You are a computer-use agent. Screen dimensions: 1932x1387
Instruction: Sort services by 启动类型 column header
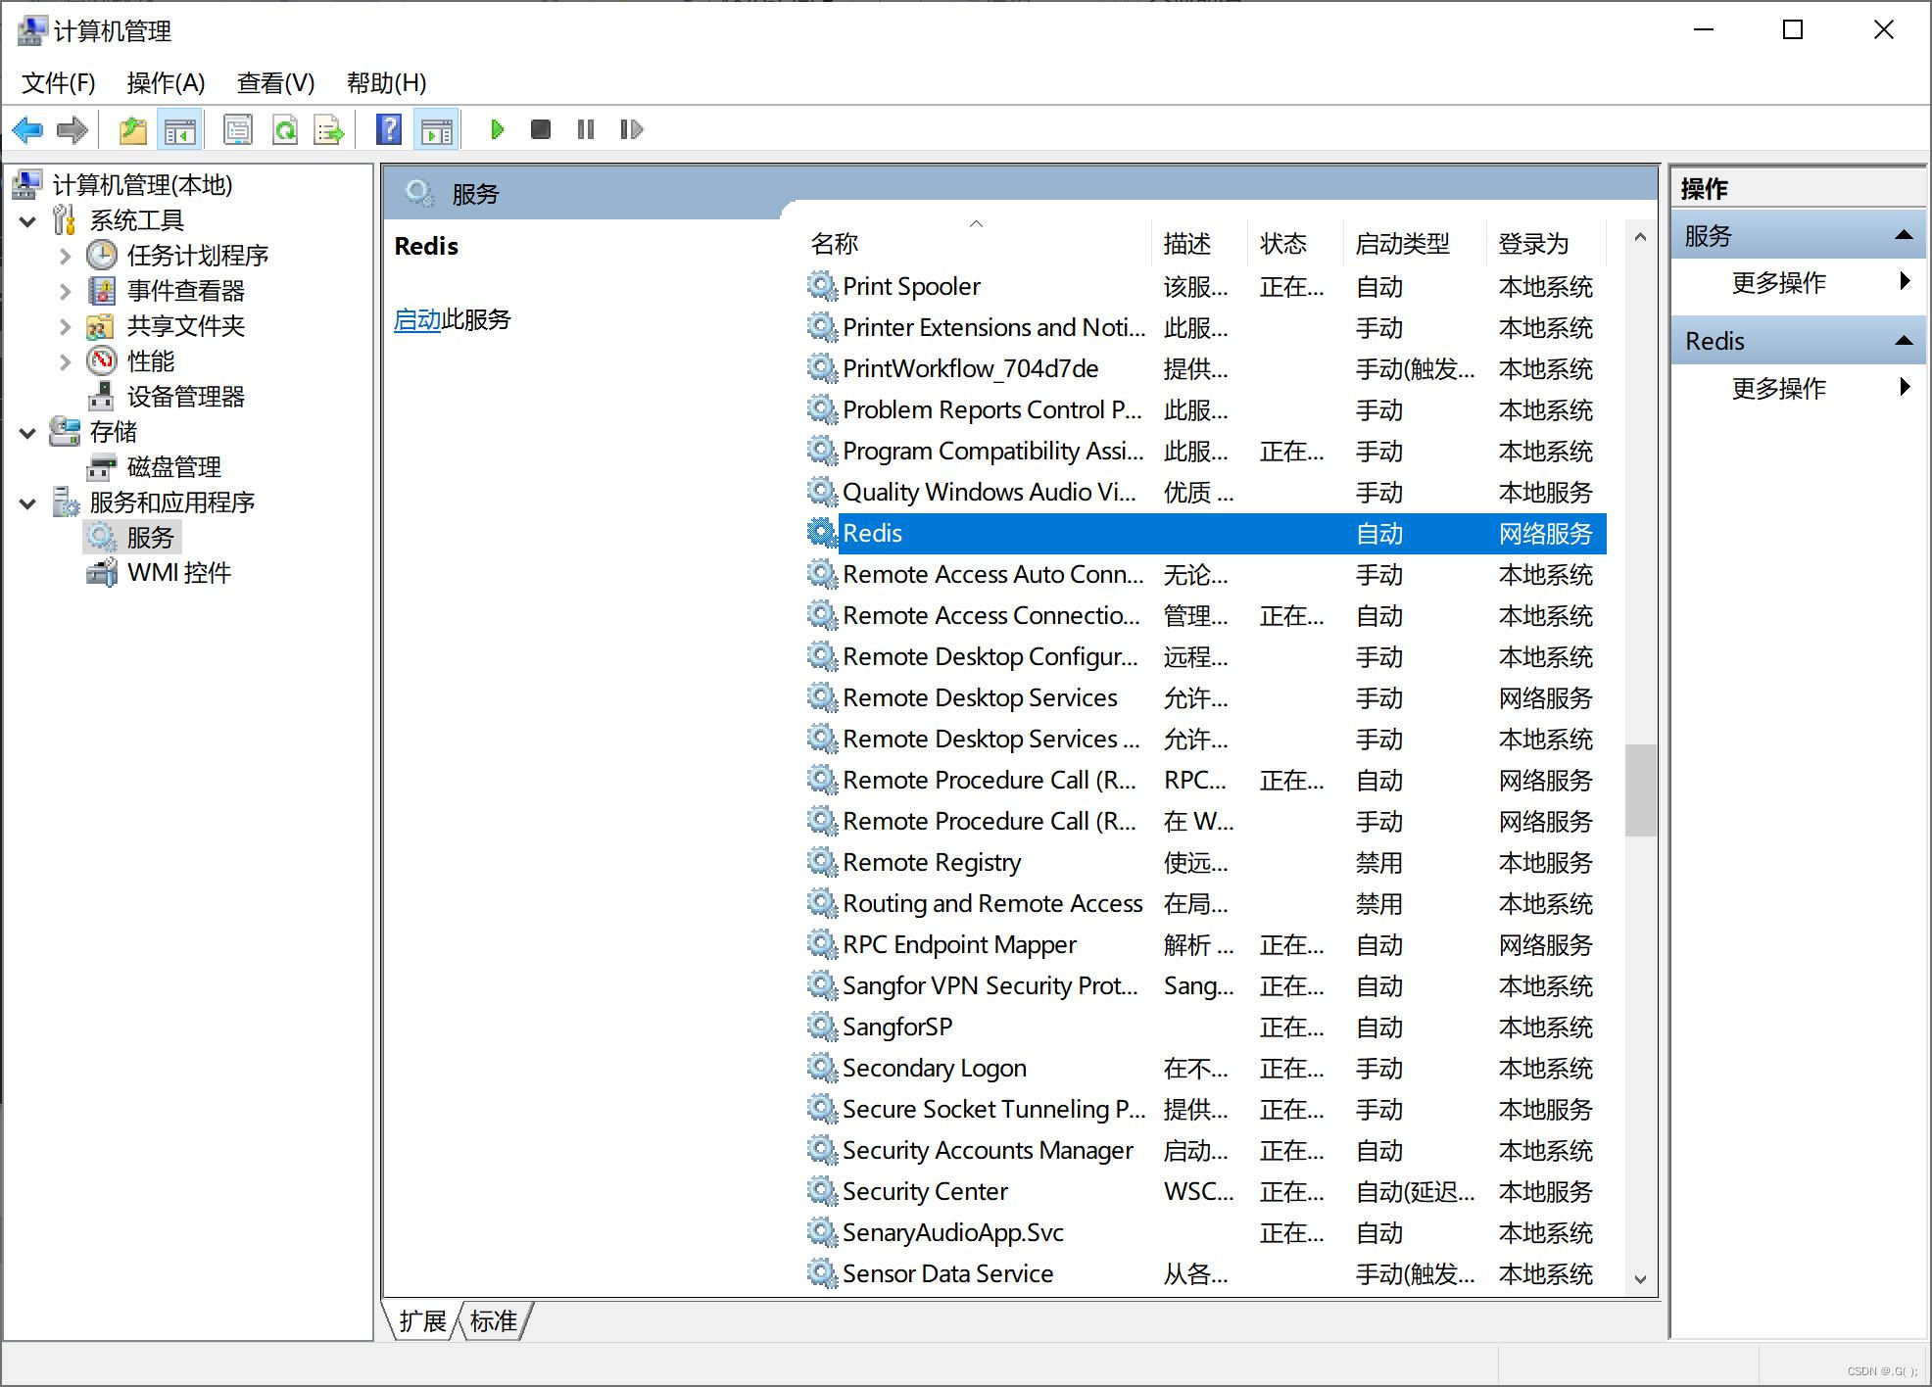(1402, 243)
